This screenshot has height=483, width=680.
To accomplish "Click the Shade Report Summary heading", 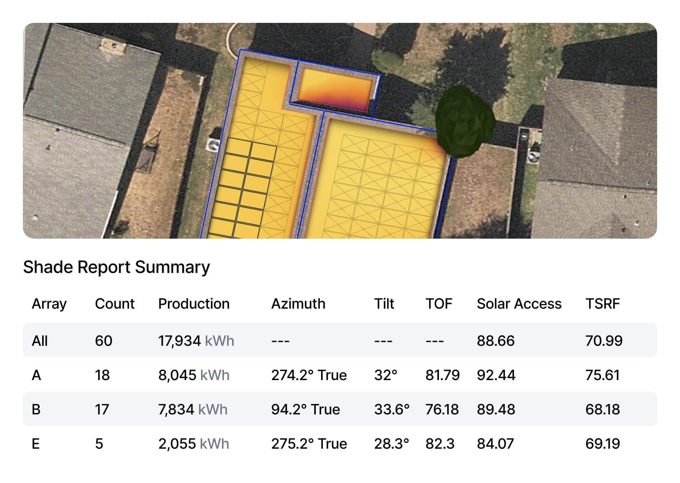I will pos(116,268).
